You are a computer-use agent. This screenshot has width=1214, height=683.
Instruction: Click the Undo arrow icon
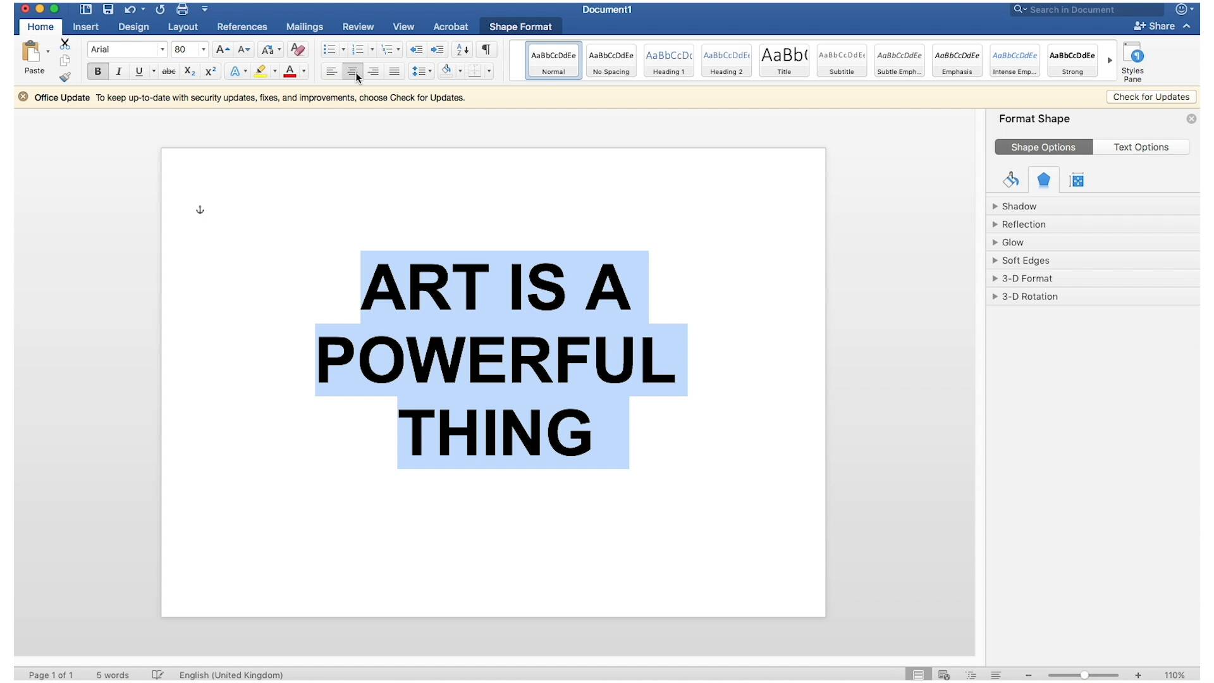pyautogui.click(x=130, y=9)
